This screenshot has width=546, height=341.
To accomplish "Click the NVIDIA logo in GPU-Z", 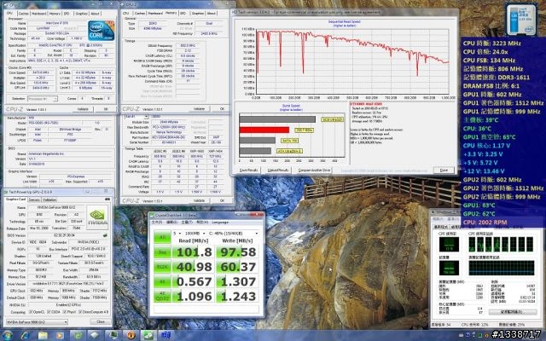I will [x=97, y=217].
